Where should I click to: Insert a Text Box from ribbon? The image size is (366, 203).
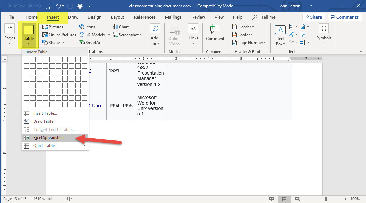click(280, 35)
